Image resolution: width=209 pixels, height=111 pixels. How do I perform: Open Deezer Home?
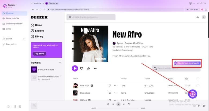36,25
